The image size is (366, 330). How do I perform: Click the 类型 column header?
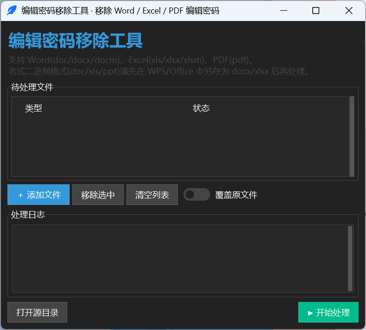pos(34,108)
